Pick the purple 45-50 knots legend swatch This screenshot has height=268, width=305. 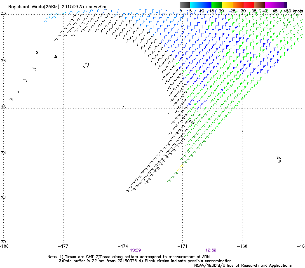pyautogui.click(x=281, y=5)
